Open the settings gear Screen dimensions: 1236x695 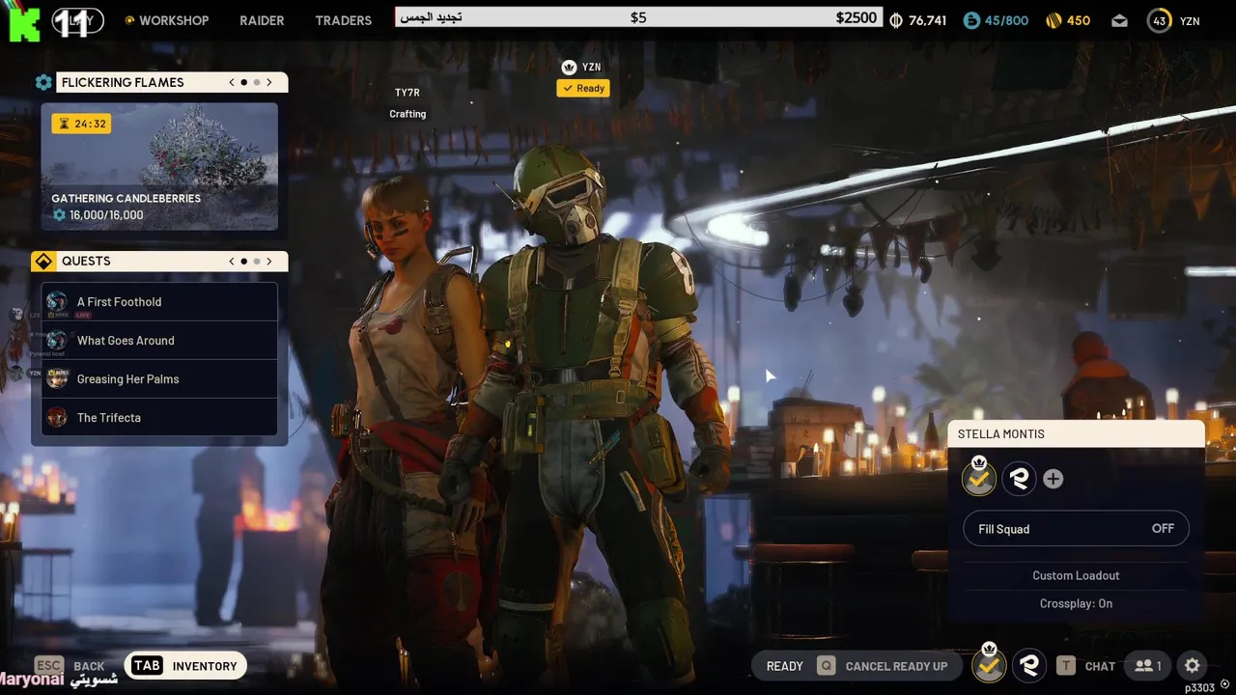tap(1193, 666)
